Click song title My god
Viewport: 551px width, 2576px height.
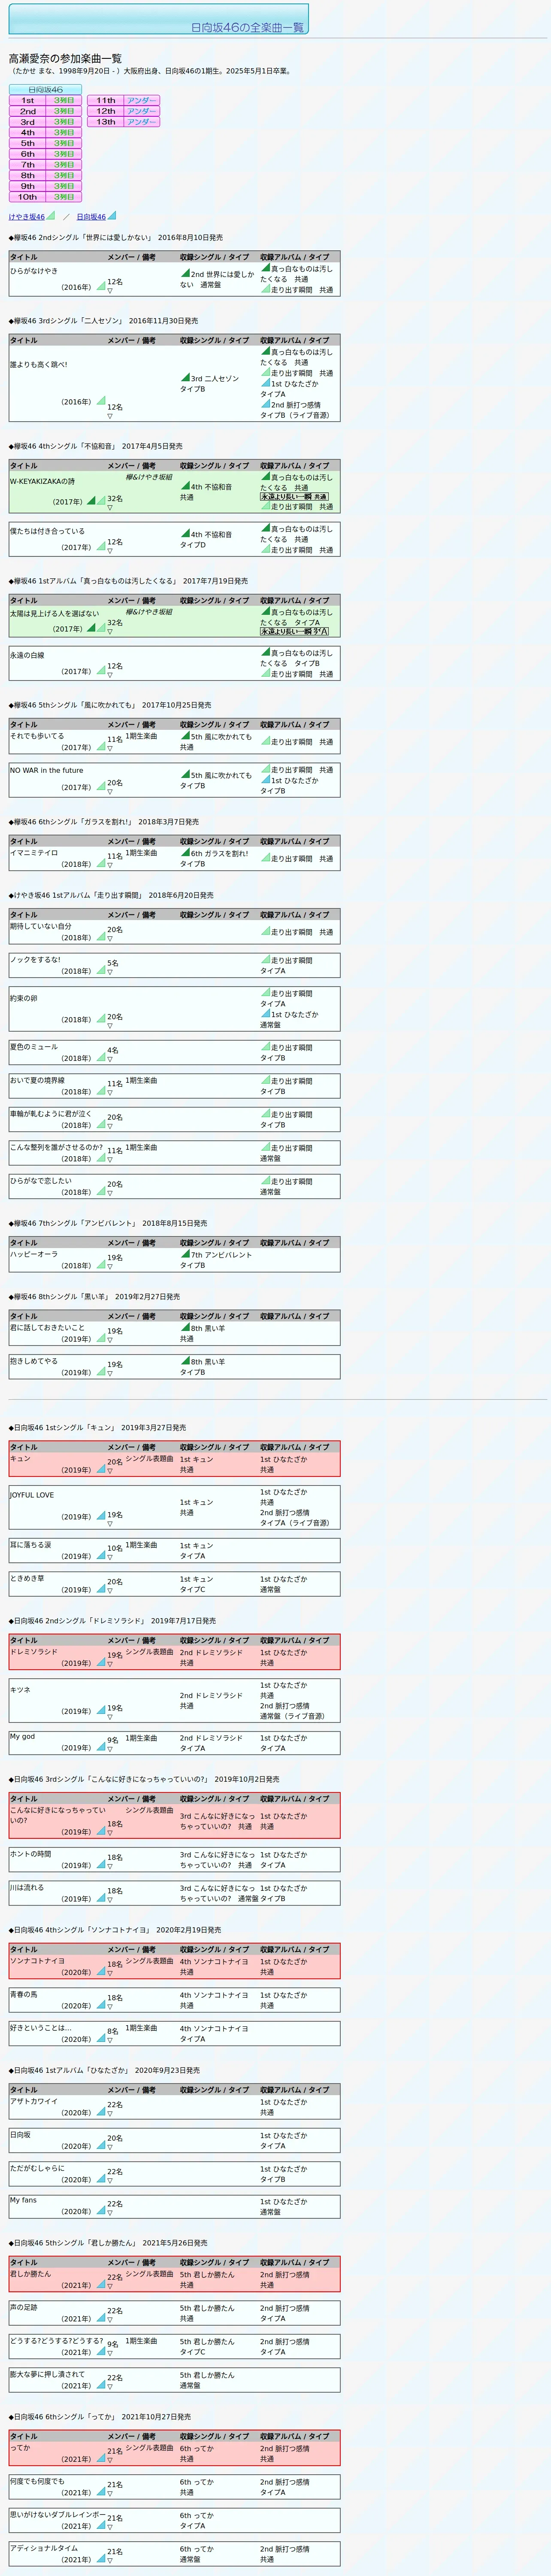[x=22, y=1736]
